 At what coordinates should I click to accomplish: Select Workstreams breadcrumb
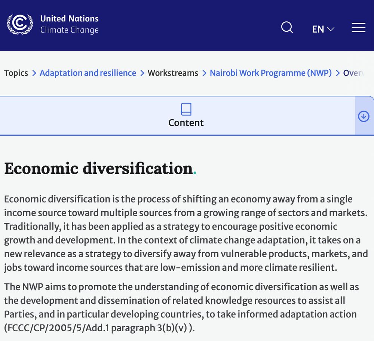click(x=173, y=73)
